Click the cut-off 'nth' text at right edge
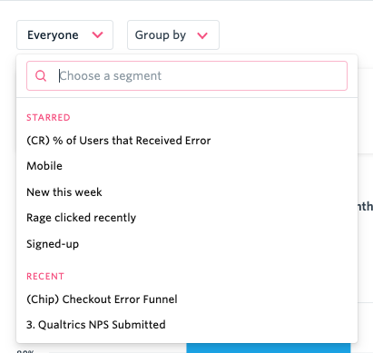This screenshot has width=373, height=353. click(366, 207)
